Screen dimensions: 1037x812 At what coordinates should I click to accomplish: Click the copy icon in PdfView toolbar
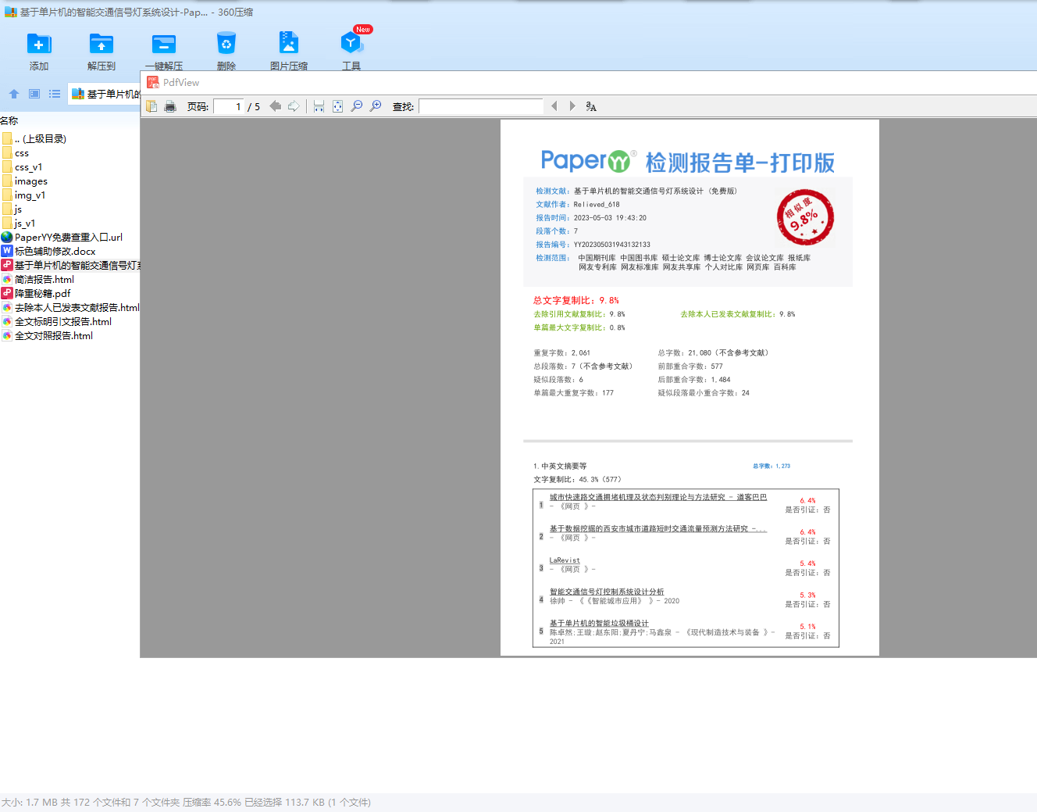coord(151,106)
